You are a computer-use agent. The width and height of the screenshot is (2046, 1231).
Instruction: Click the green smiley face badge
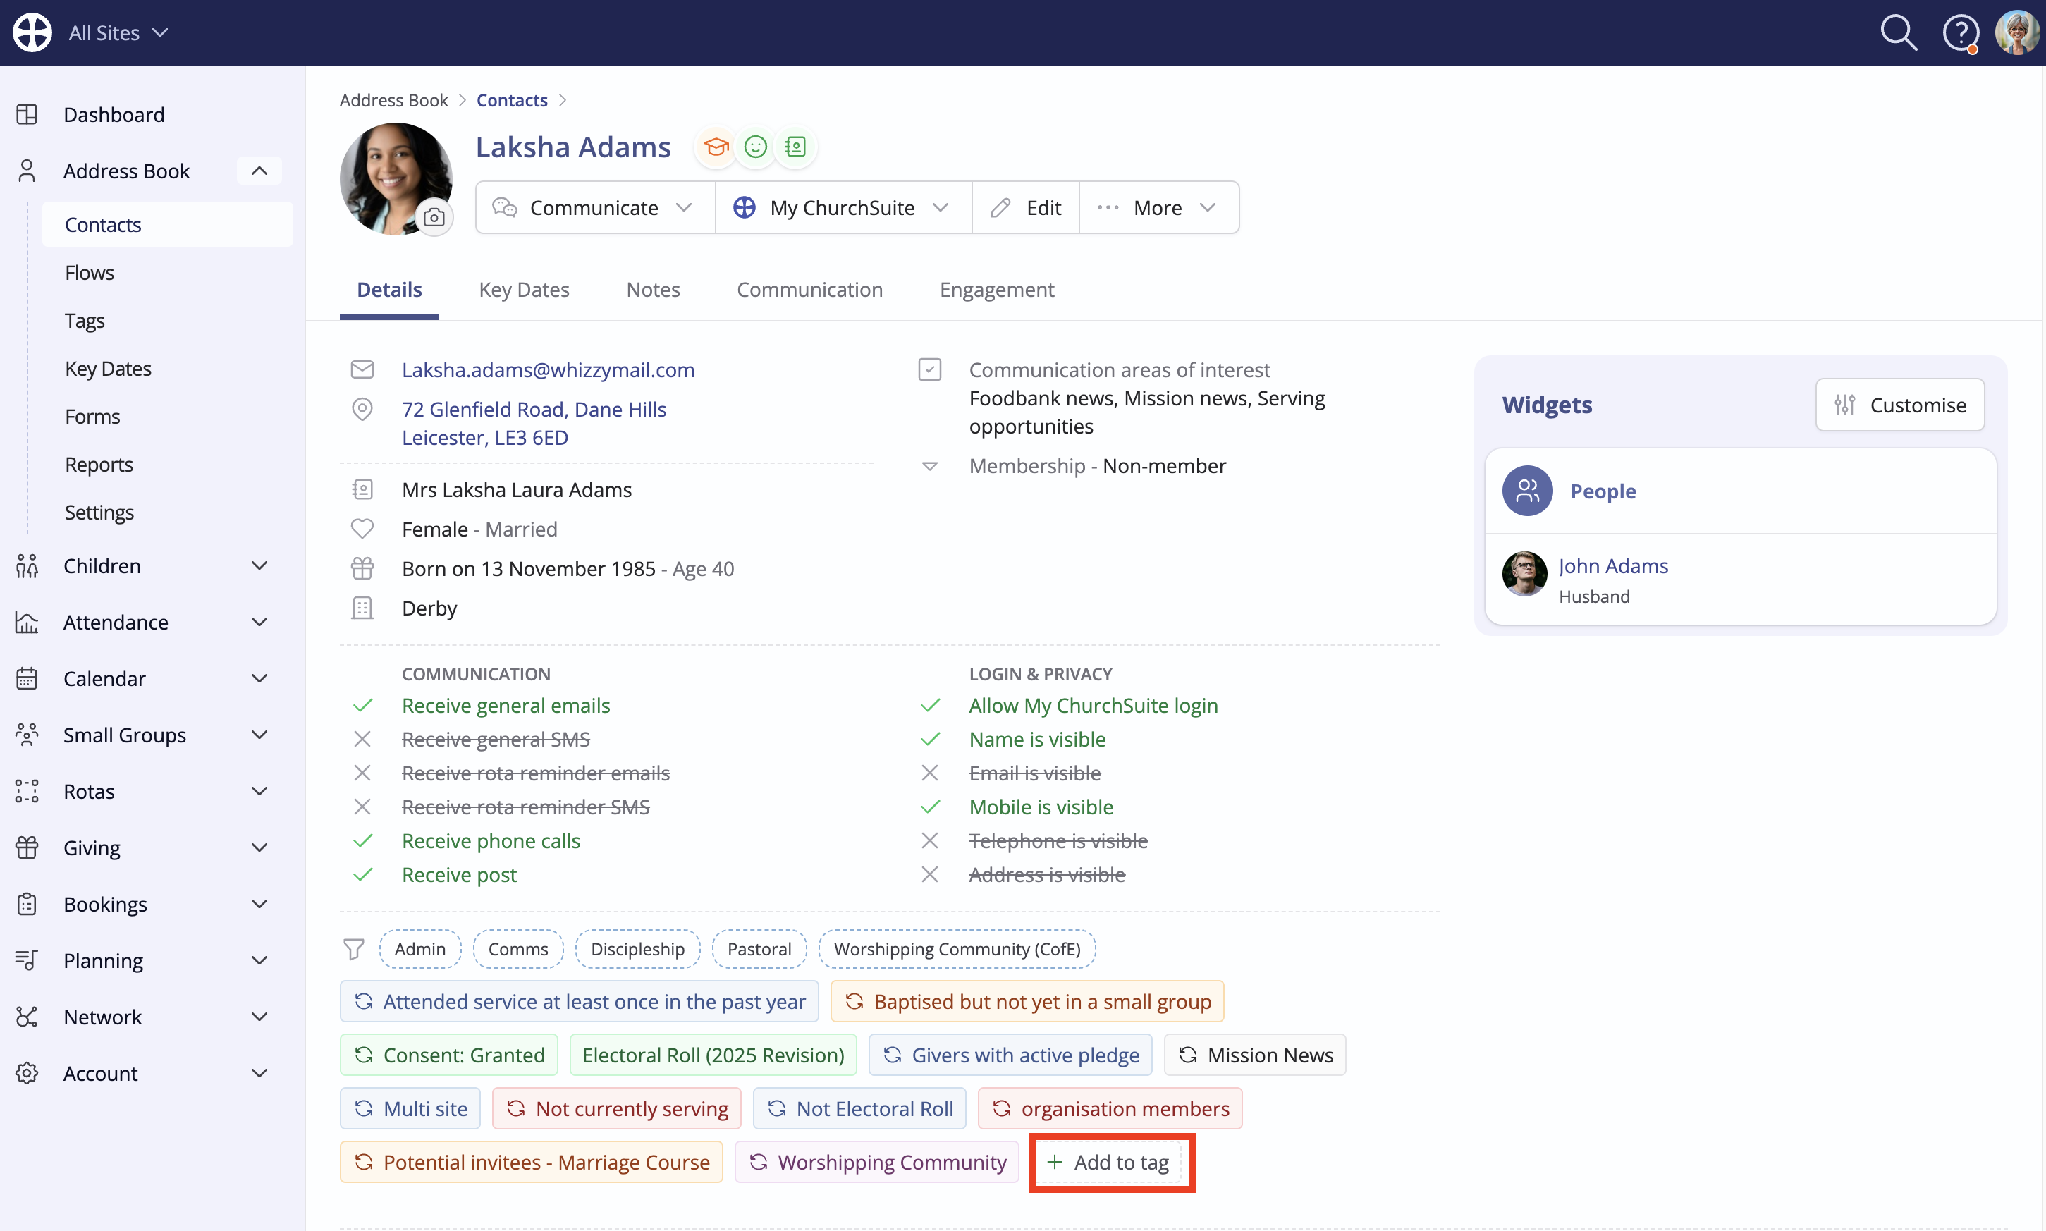(756, 147)
